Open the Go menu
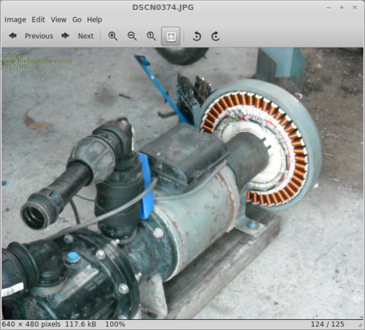Image resolution: width=365 pixels, height=330 pixels. pos(77,19)
